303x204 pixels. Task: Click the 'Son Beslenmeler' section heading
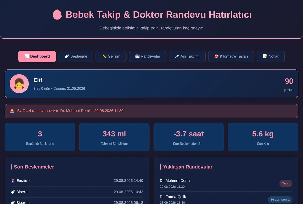click(x=34, y=167)
